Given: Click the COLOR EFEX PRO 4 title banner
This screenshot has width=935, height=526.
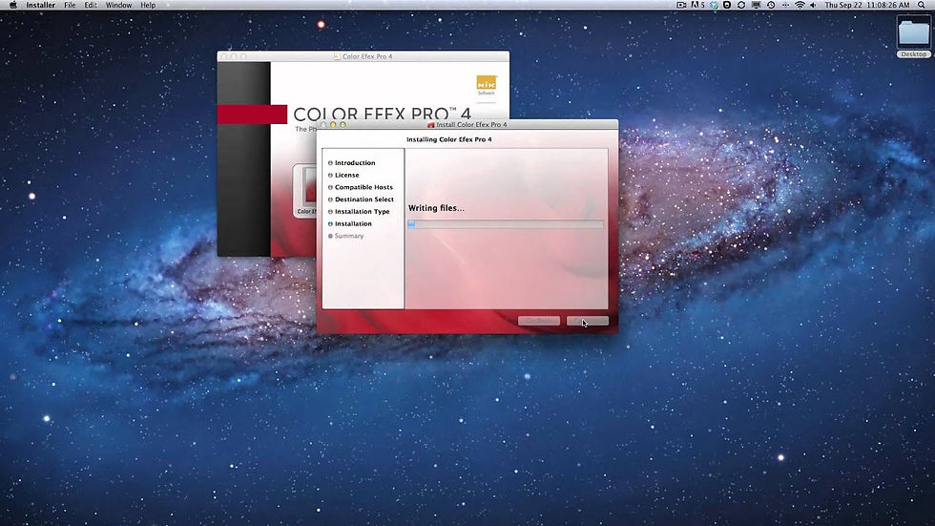Looking at the screenshot, I should 382,114.
